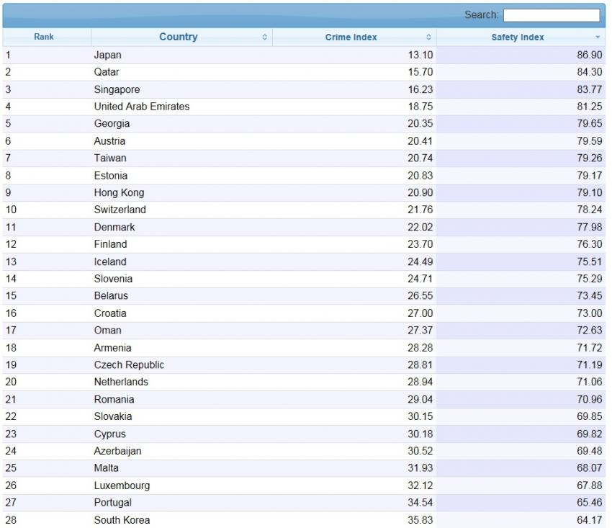Select the Belarus country cell
The height and width of the screenshot is (528, 612).
coord(182,296)
